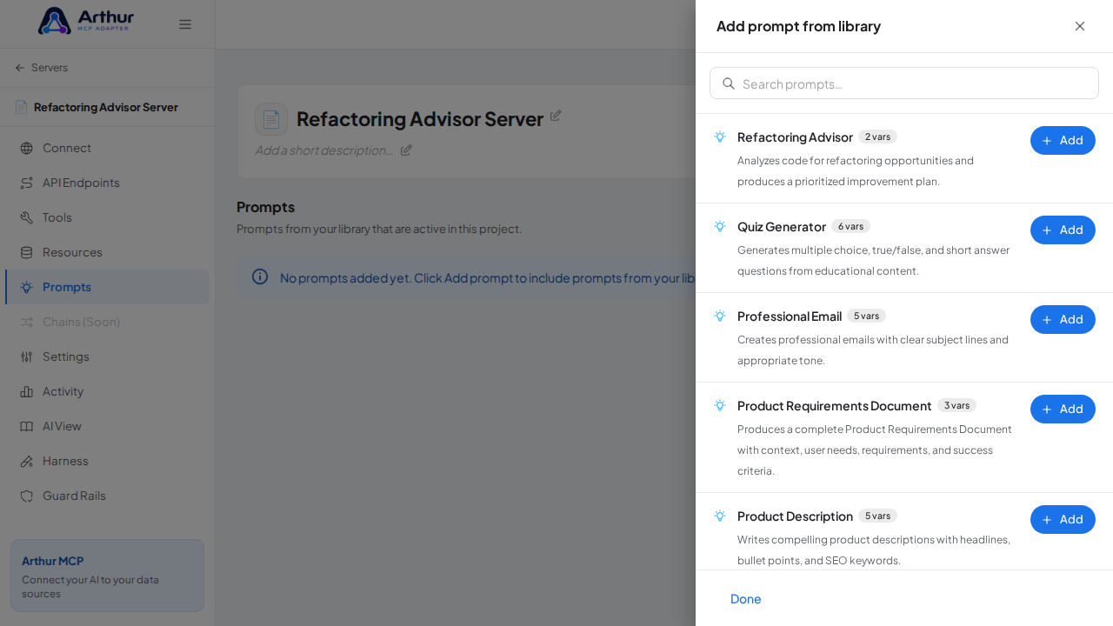
Task: Toggle the hamburger sidebar menu icon
Action: pos(185,24)
